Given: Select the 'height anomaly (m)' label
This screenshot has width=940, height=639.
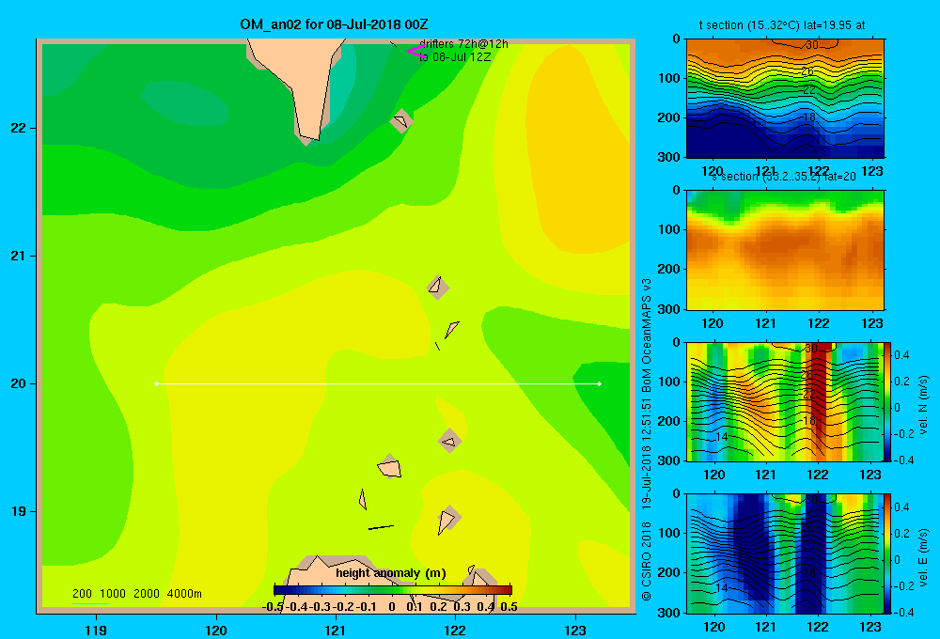Looking at the screenshot, I should 391,573.
